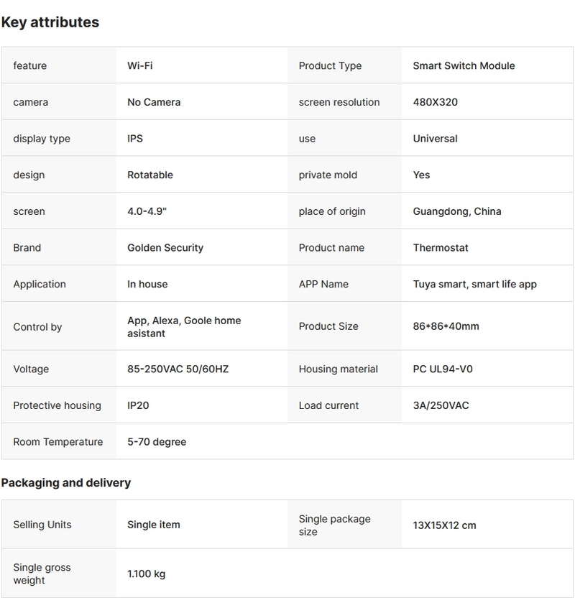Select the Wi-Fi feature value
The width and height of the screenshot is (575, 603).
[x=140, y=66]
